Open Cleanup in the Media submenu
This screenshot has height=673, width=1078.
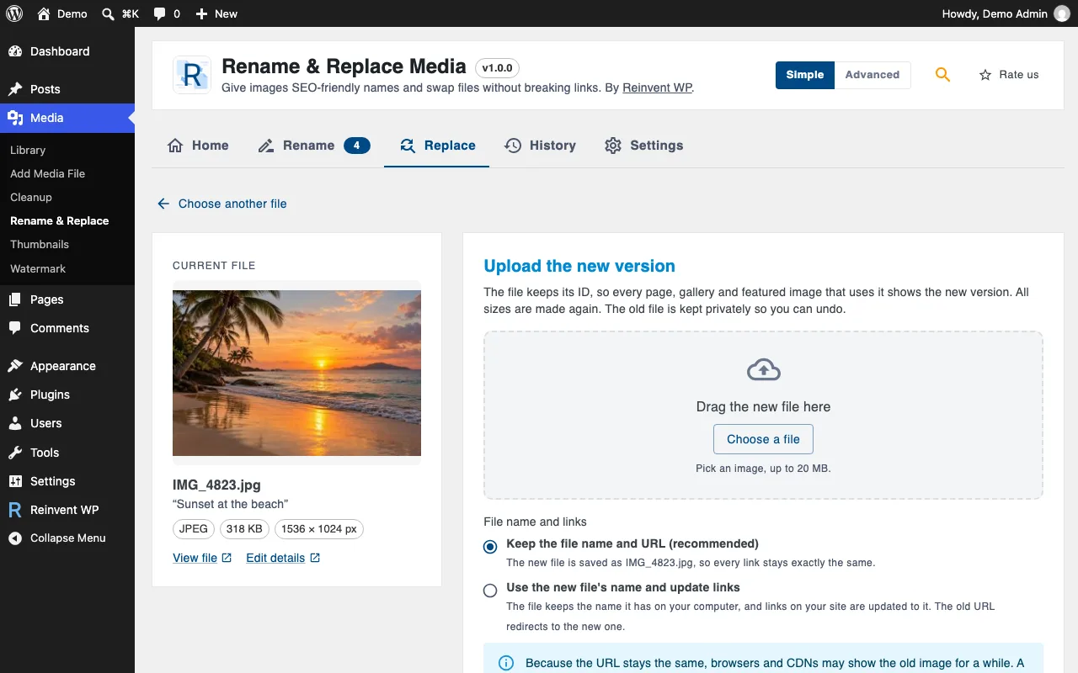click(x=31, y=197)
